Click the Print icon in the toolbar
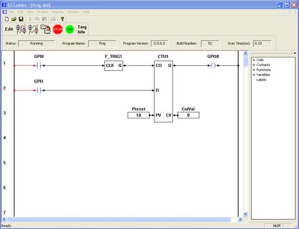The height and width of the screenshot is (229, 299). click(53, 19)
